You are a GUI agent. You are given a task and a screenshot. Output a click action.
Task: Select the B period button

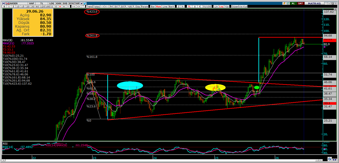coord(4,6)
